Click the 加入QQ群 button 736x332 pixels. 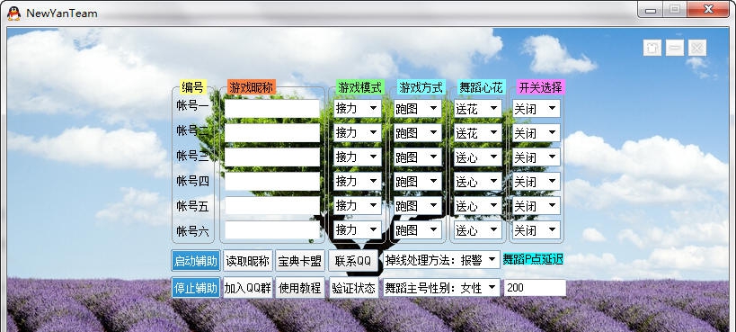coord(247,287)
